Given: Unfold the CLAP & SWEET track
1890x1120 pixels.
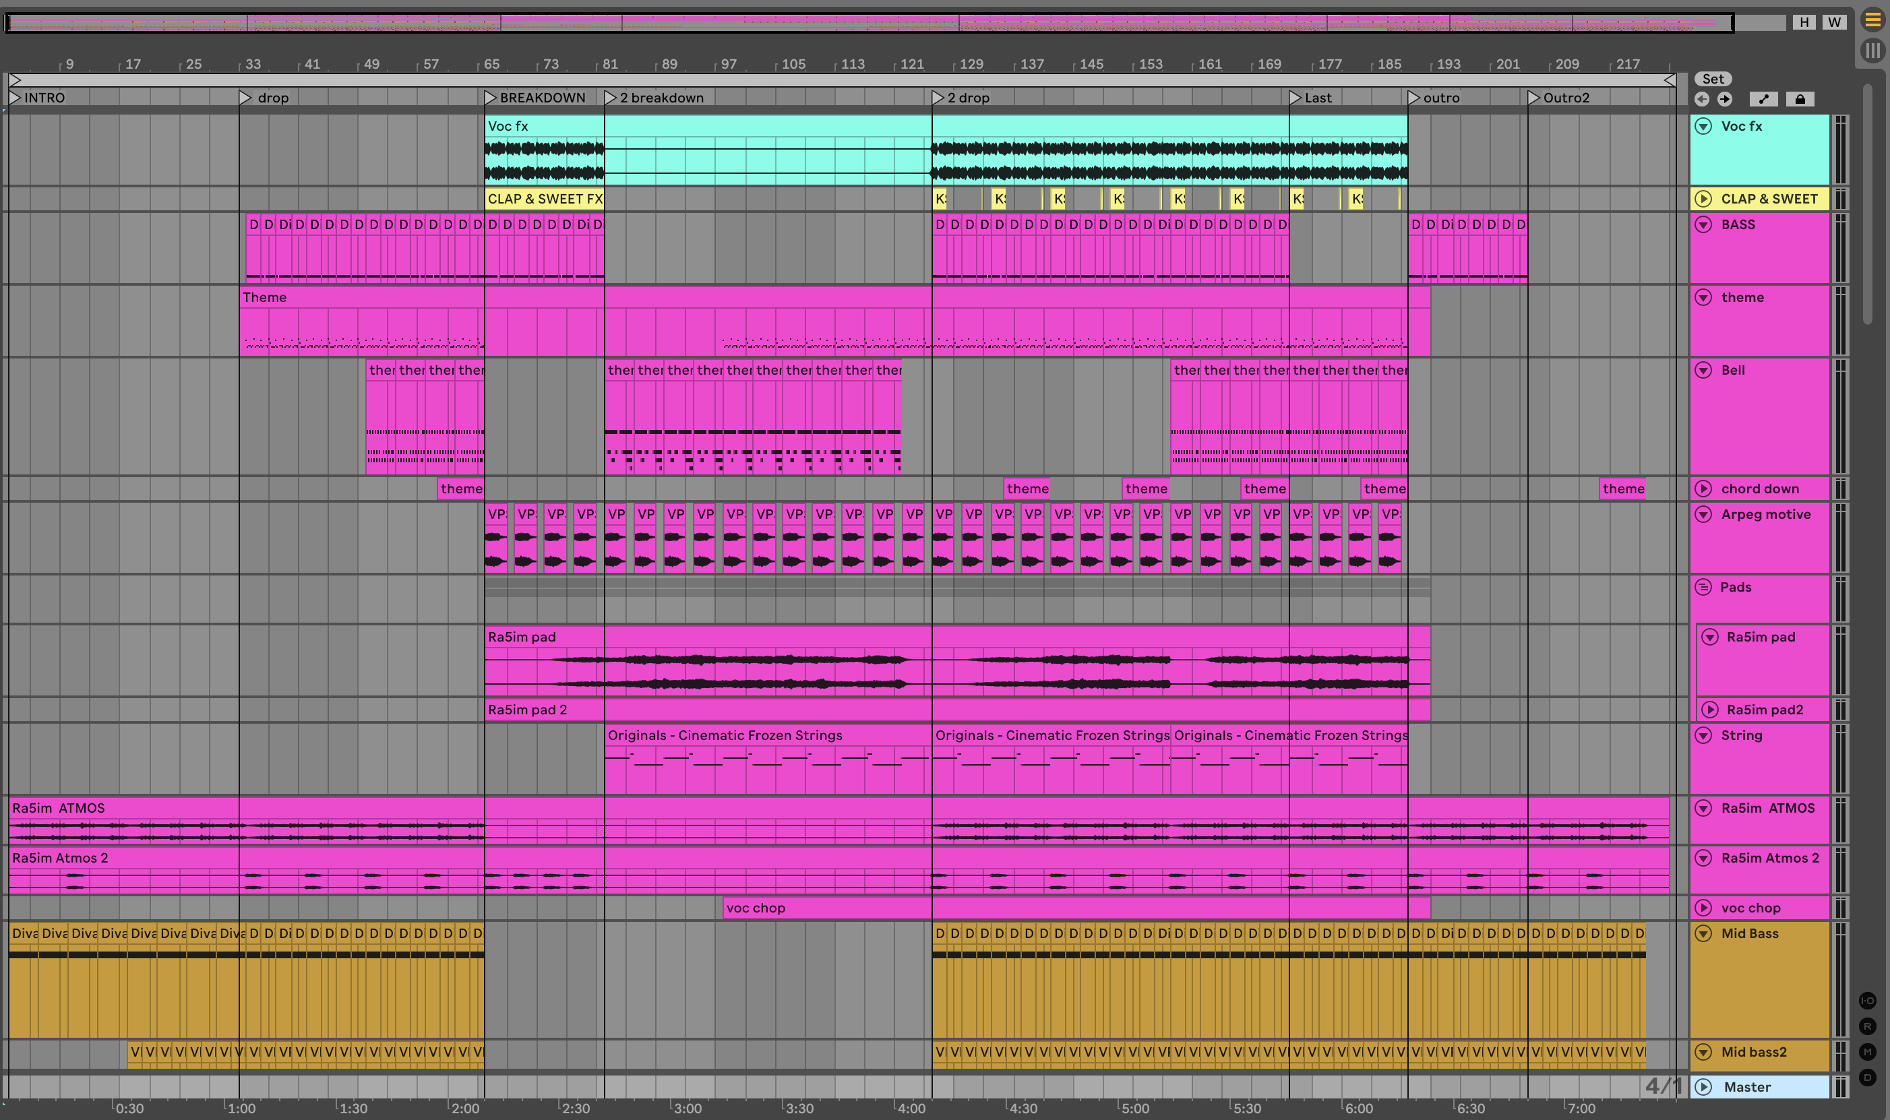Looking at the screenshot, I should (1703, 199).
